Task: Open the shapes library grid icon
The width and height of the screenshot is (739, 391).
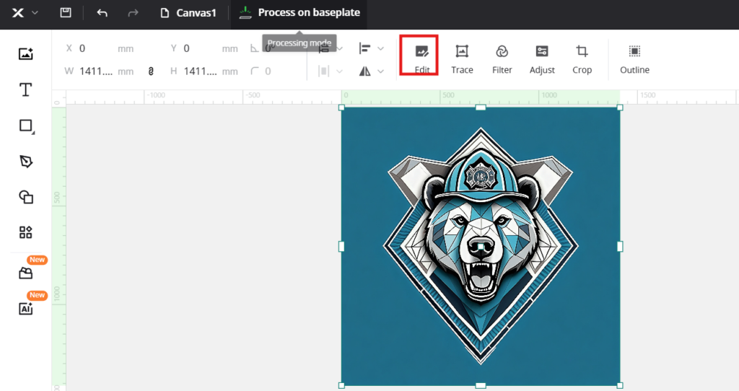Action: click(x=25, y=232)
